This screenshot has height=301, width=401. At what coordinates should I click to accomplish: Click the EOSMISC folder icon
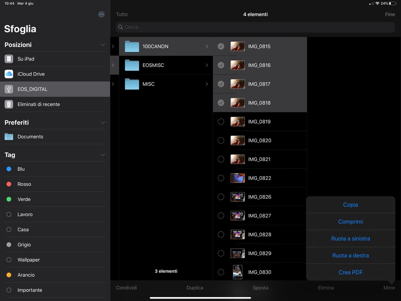coord(132,65)
